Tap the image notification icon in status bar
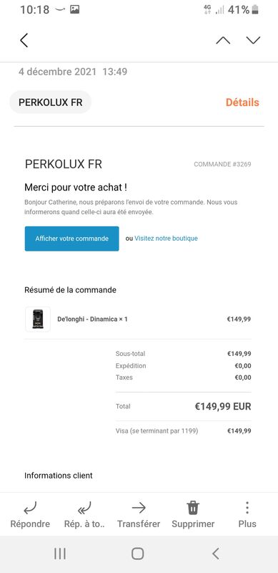The image size is (278, 573). pos(75,9)
